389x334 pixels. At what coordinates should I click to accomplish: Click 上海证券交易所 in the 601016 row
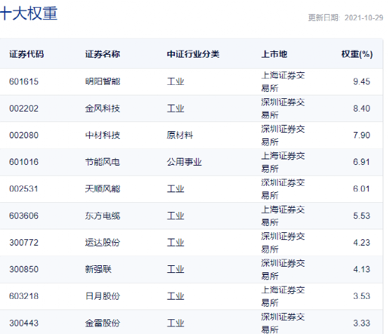(283, 162)
